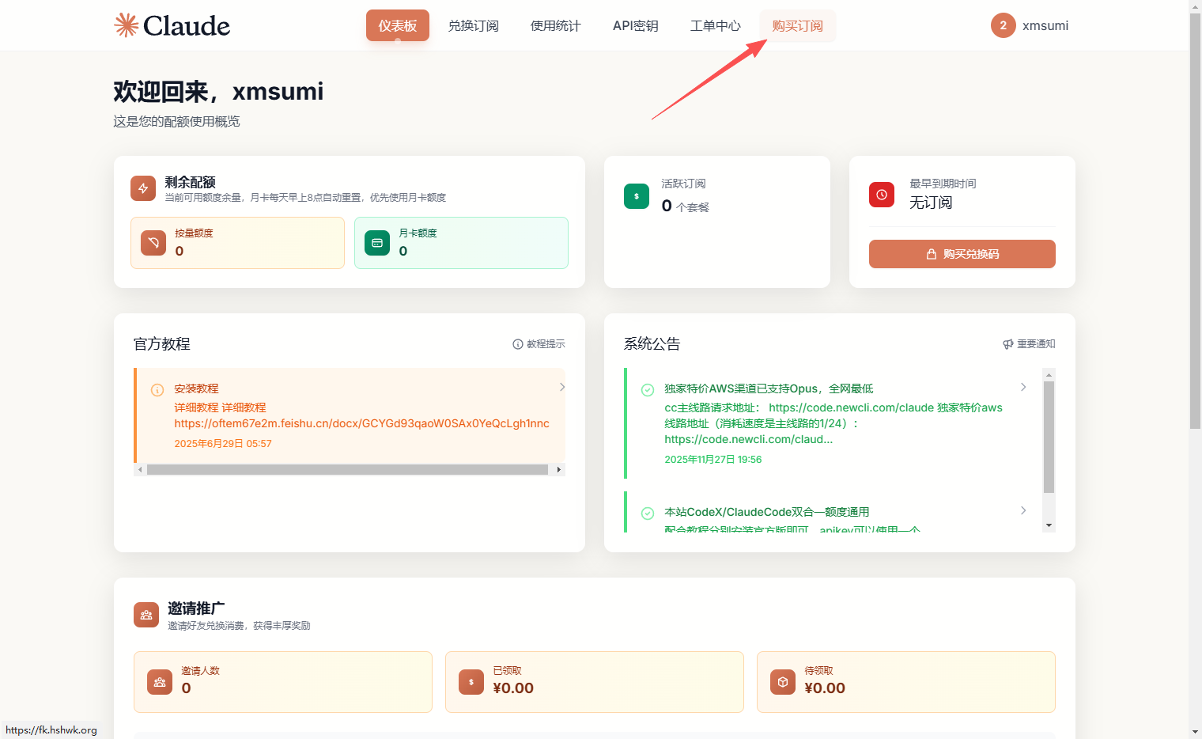The width and height of the screenshot is (1202, 739).
Task: Open the feishu tutorial link
Action: [361, 423]
